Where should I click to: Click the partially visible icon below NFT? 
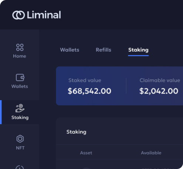coord(20,167)
